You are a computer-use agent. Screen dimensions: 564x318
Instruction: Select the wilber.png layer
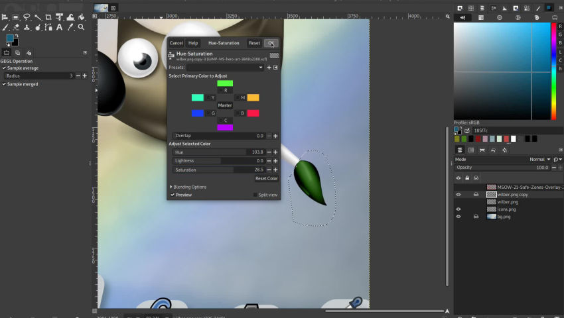[508, 202]
